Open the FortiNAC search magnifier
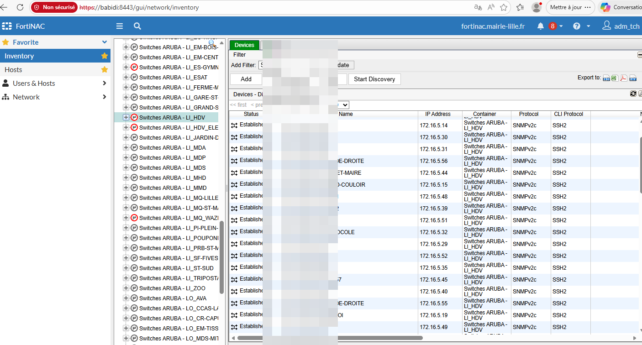This screenshot has height=345, width=642. 137,26
